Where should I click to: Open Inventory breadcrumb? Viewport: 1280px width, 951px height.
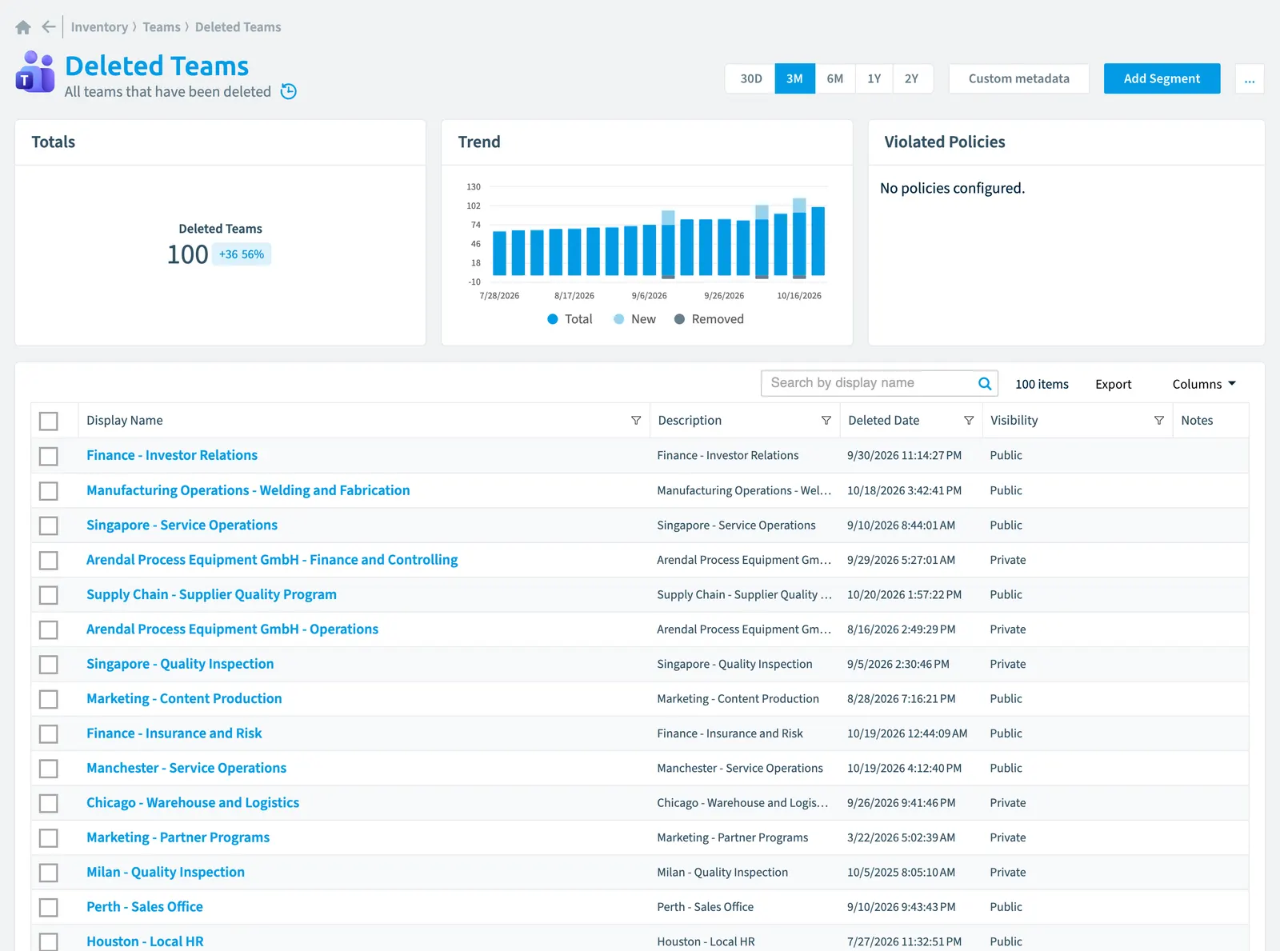[x=99, y=27]
